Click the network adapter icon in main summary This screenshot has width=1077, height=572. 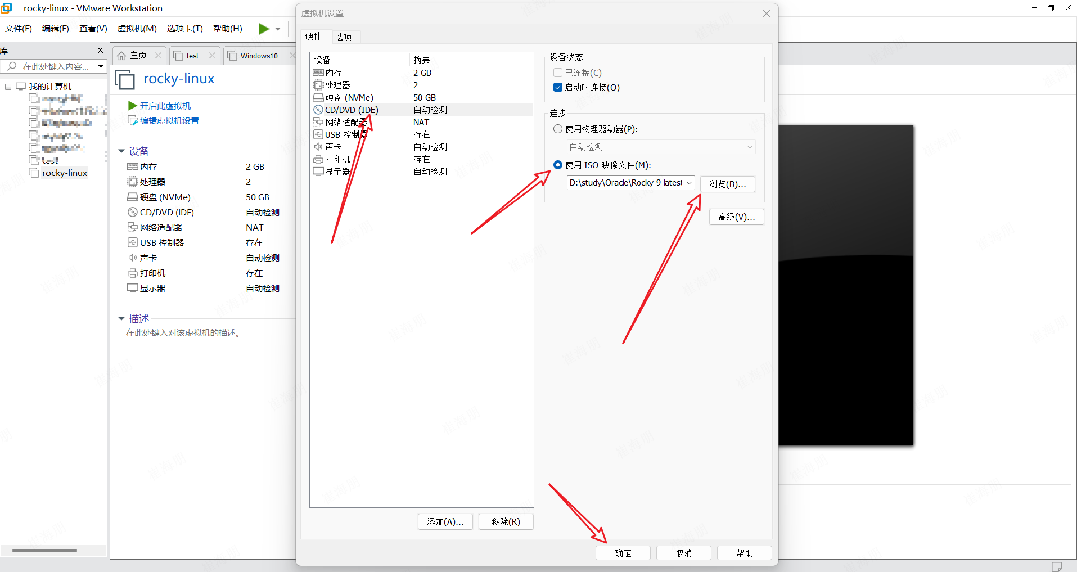click(x=133, y=227)
